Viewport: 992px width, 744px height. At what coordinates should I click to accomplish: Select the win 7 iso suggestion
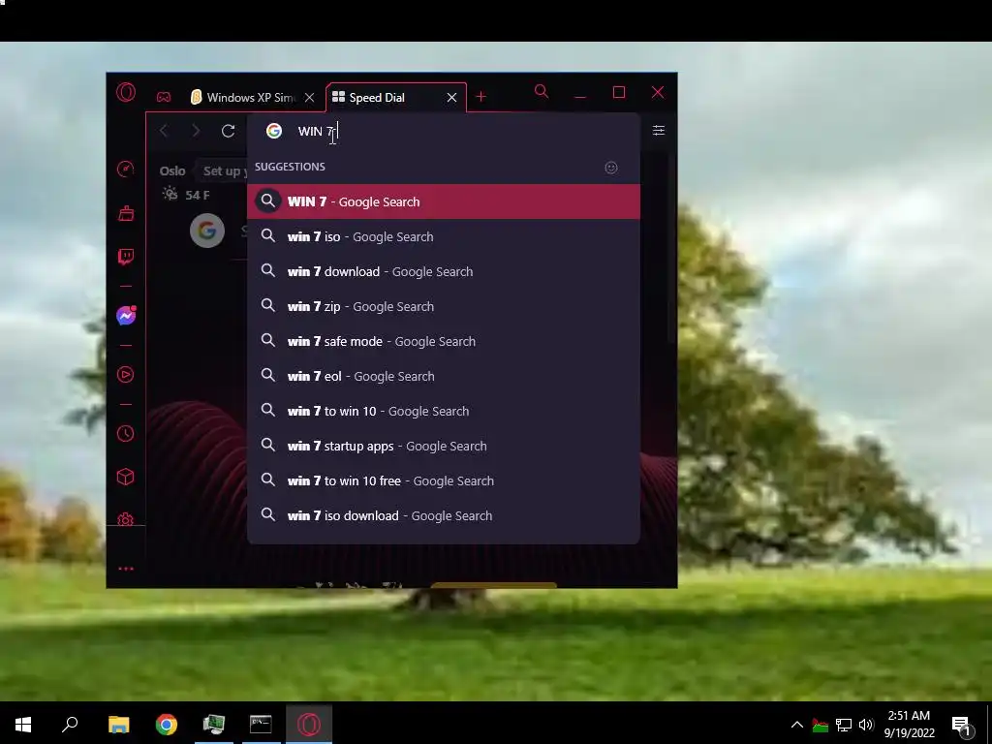click(x=444, y=236)
